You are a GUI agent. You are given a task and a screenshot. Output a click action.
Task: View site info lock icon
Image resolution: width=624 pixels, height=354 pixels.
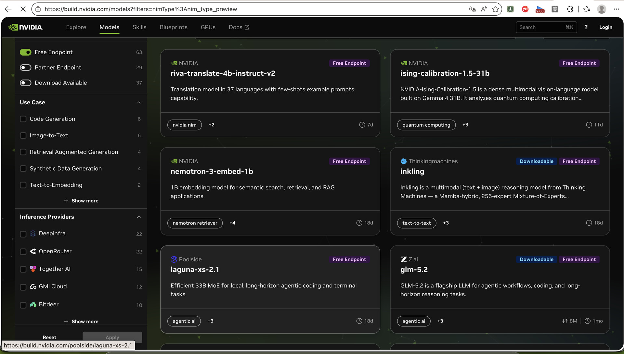[x=38, y=9]
